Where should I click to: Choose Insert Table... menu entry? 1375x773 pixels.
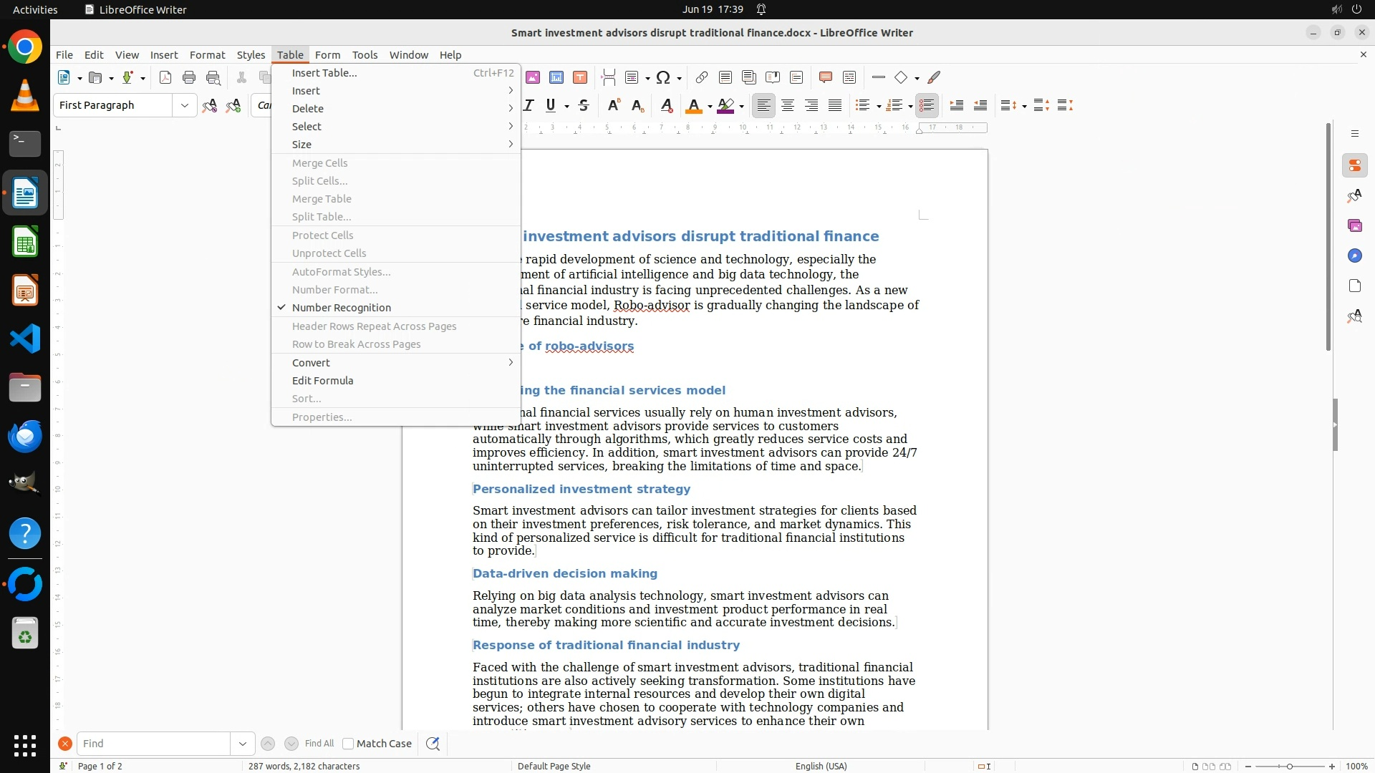point(324,73)
